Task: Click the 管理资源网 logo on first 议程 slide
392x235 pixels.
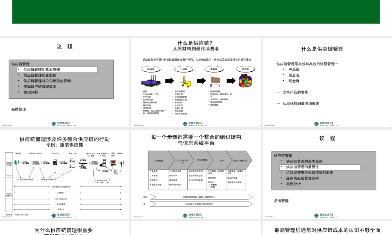Action: coord(61,124)
